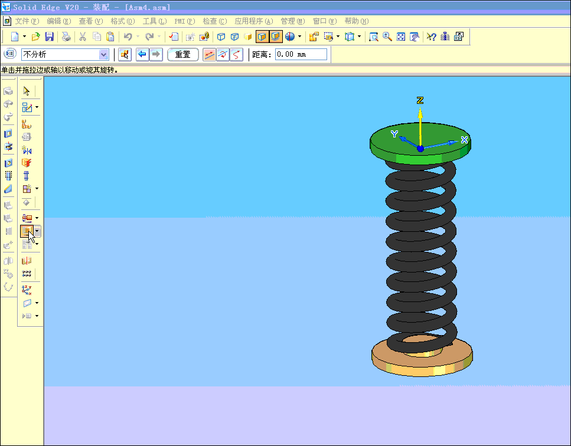Expand the sketch tool dropdown arrow
This screenshot has height=446, width=571.
(x=37, y=107)
